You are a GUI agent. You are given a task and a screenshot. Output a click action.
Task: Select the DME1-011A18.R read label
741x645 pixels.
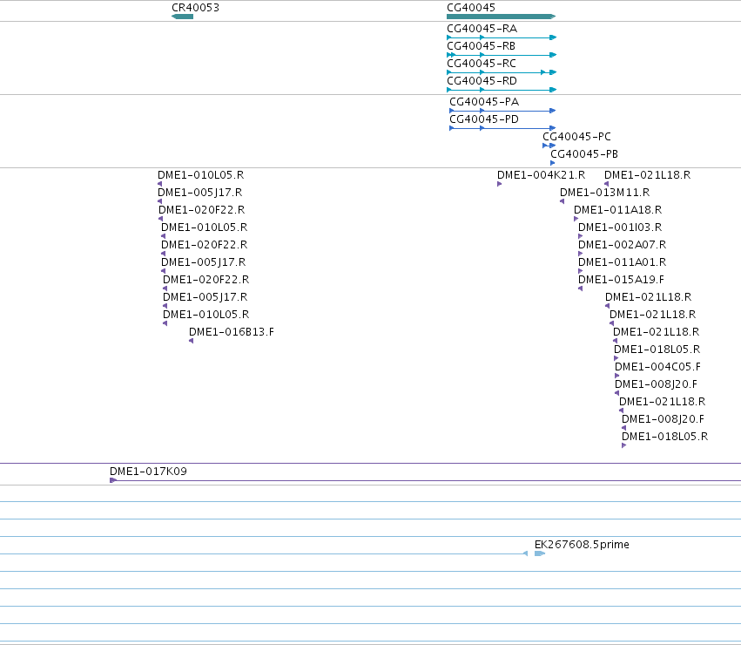click(x=617, y=210)
